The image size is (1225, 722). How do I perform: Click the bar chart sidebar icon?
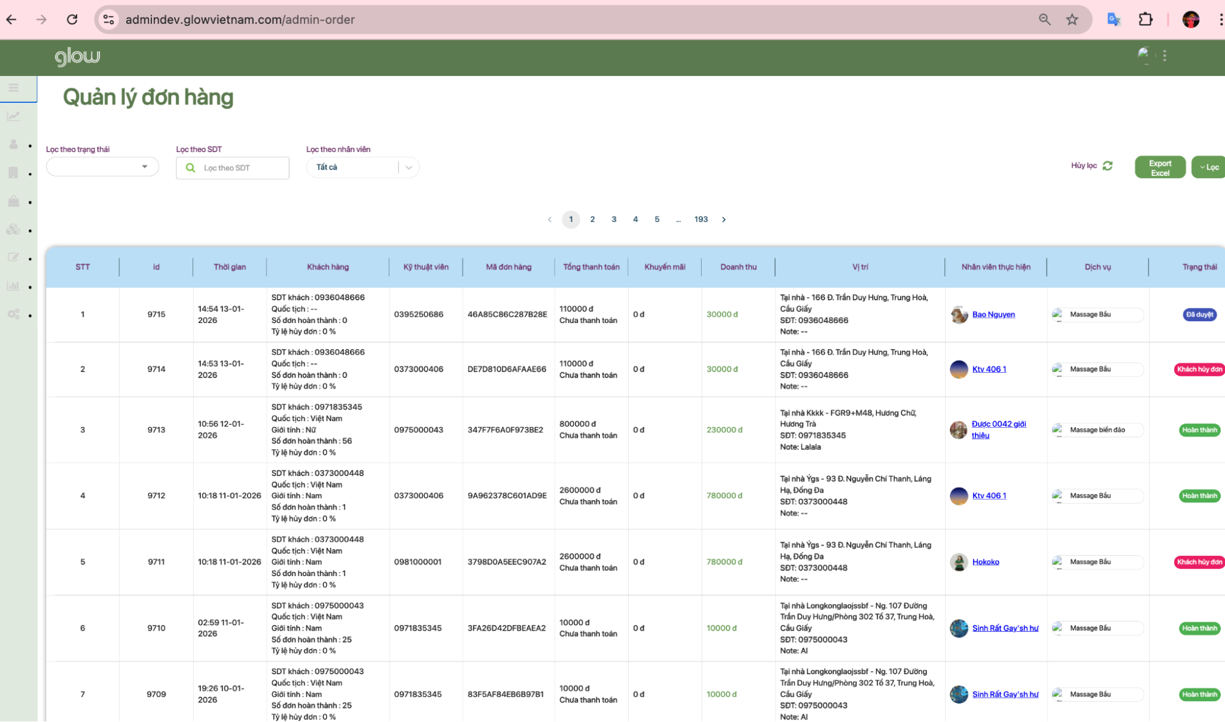[x=13, y=286]
